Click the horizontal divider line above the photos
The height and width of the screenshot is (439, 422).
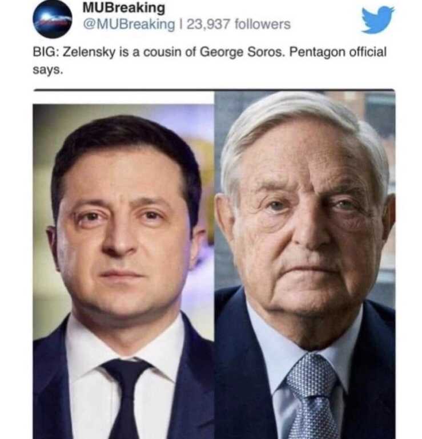point(214,90)
